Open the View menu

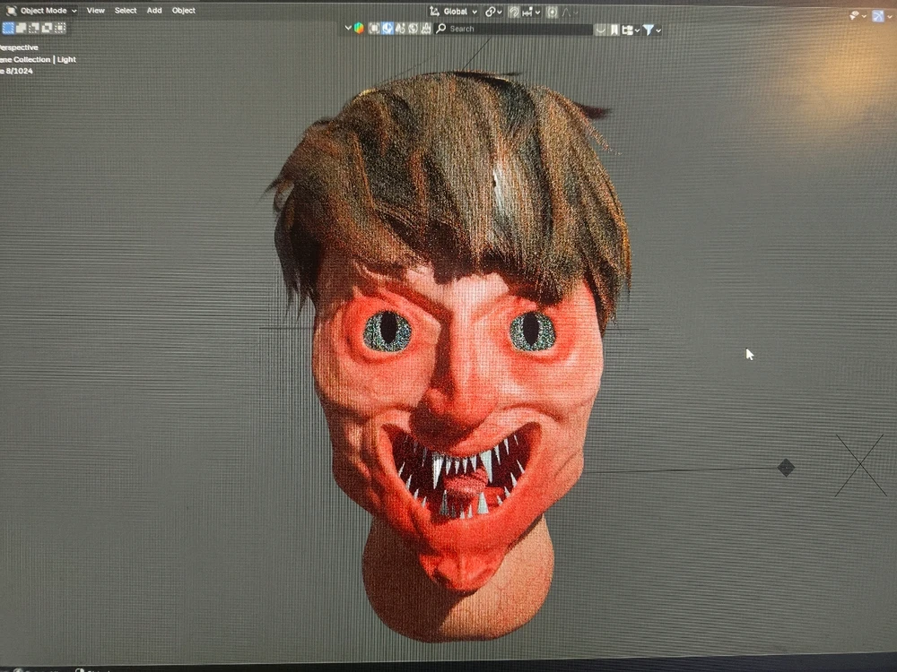(95, 11)
